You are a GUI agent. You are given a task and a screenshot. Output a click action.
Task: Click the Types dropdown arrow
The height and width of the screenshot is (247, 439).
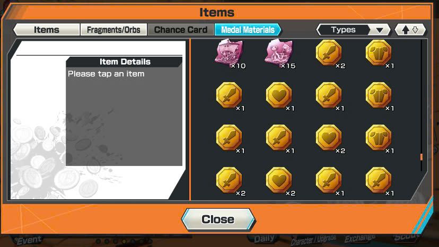[x=380, y=30]
